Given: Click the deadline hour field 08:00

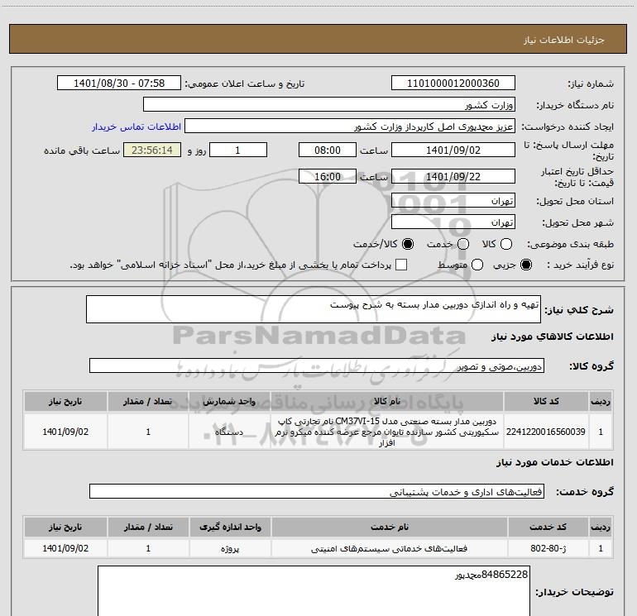Looking at the screenshot, I should pyautogui.click(x=328, y=150).
